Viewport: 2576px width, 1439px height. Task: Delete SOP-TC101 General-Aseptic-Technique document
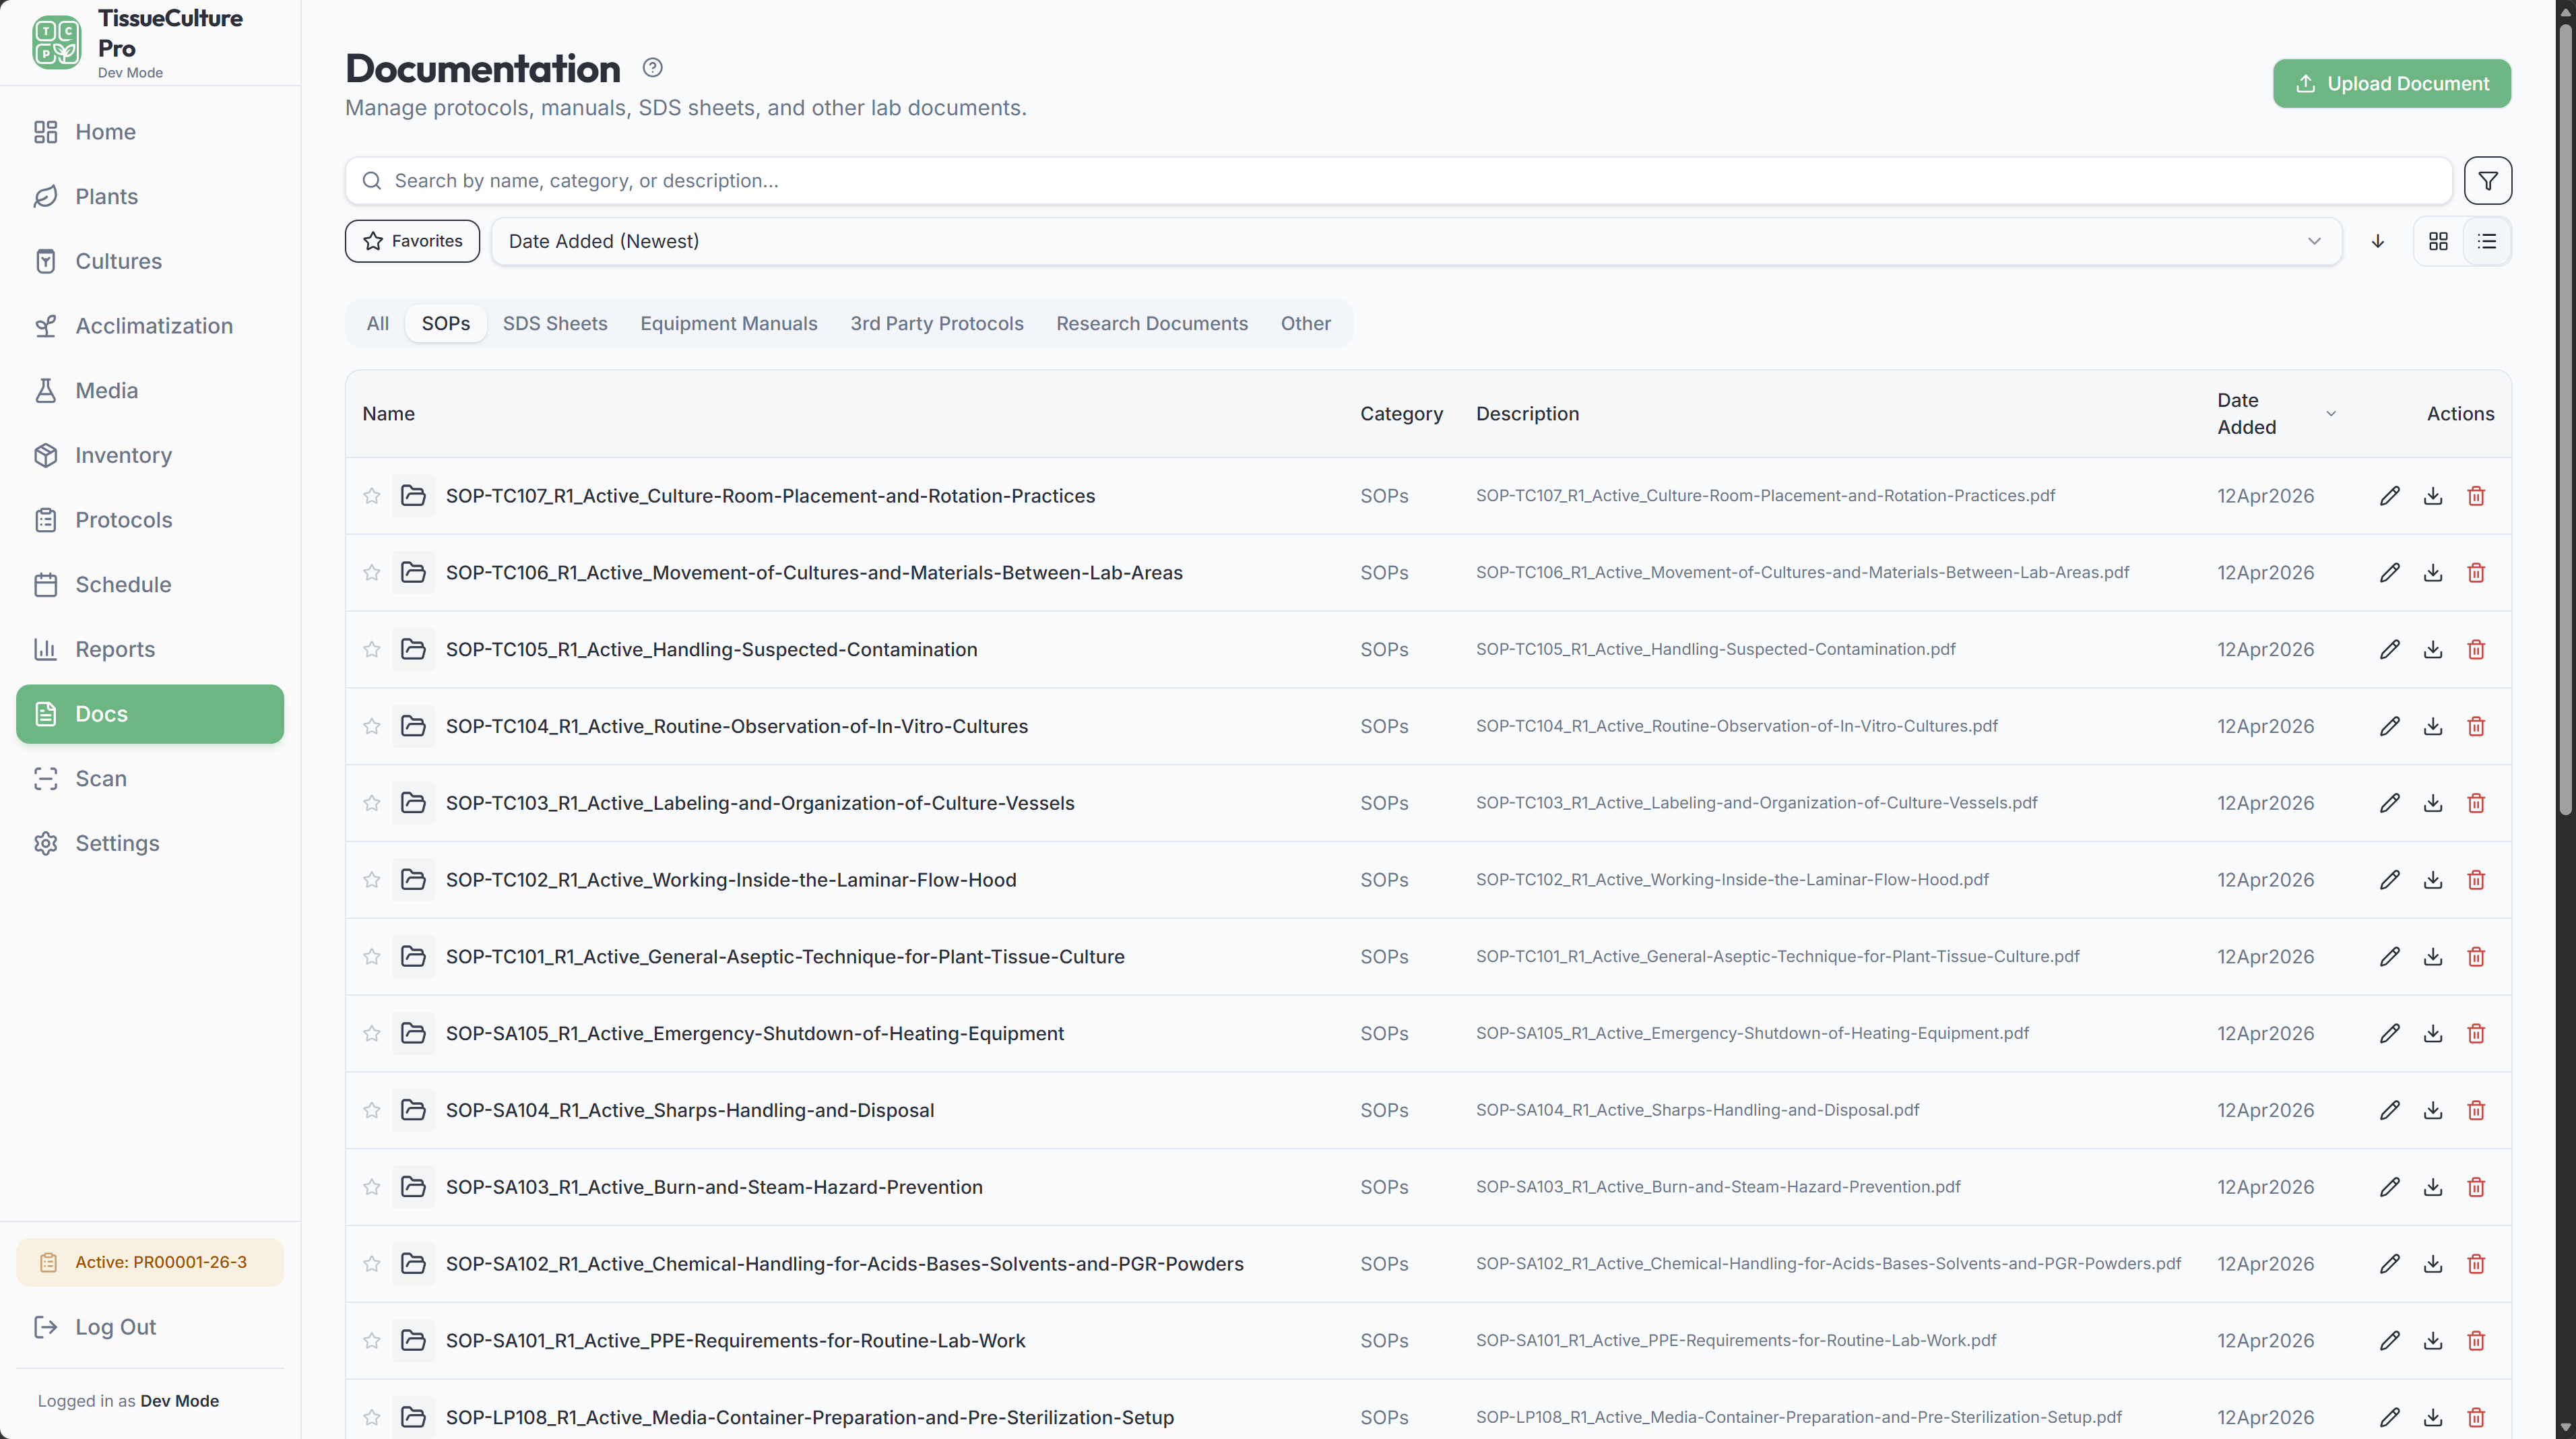tap(2476, 957)
